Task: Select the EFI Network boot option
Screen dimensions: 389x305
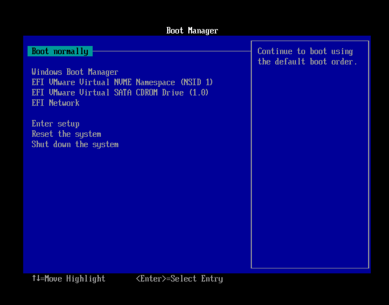Action: pyautogui.click(x=55, y=103)
